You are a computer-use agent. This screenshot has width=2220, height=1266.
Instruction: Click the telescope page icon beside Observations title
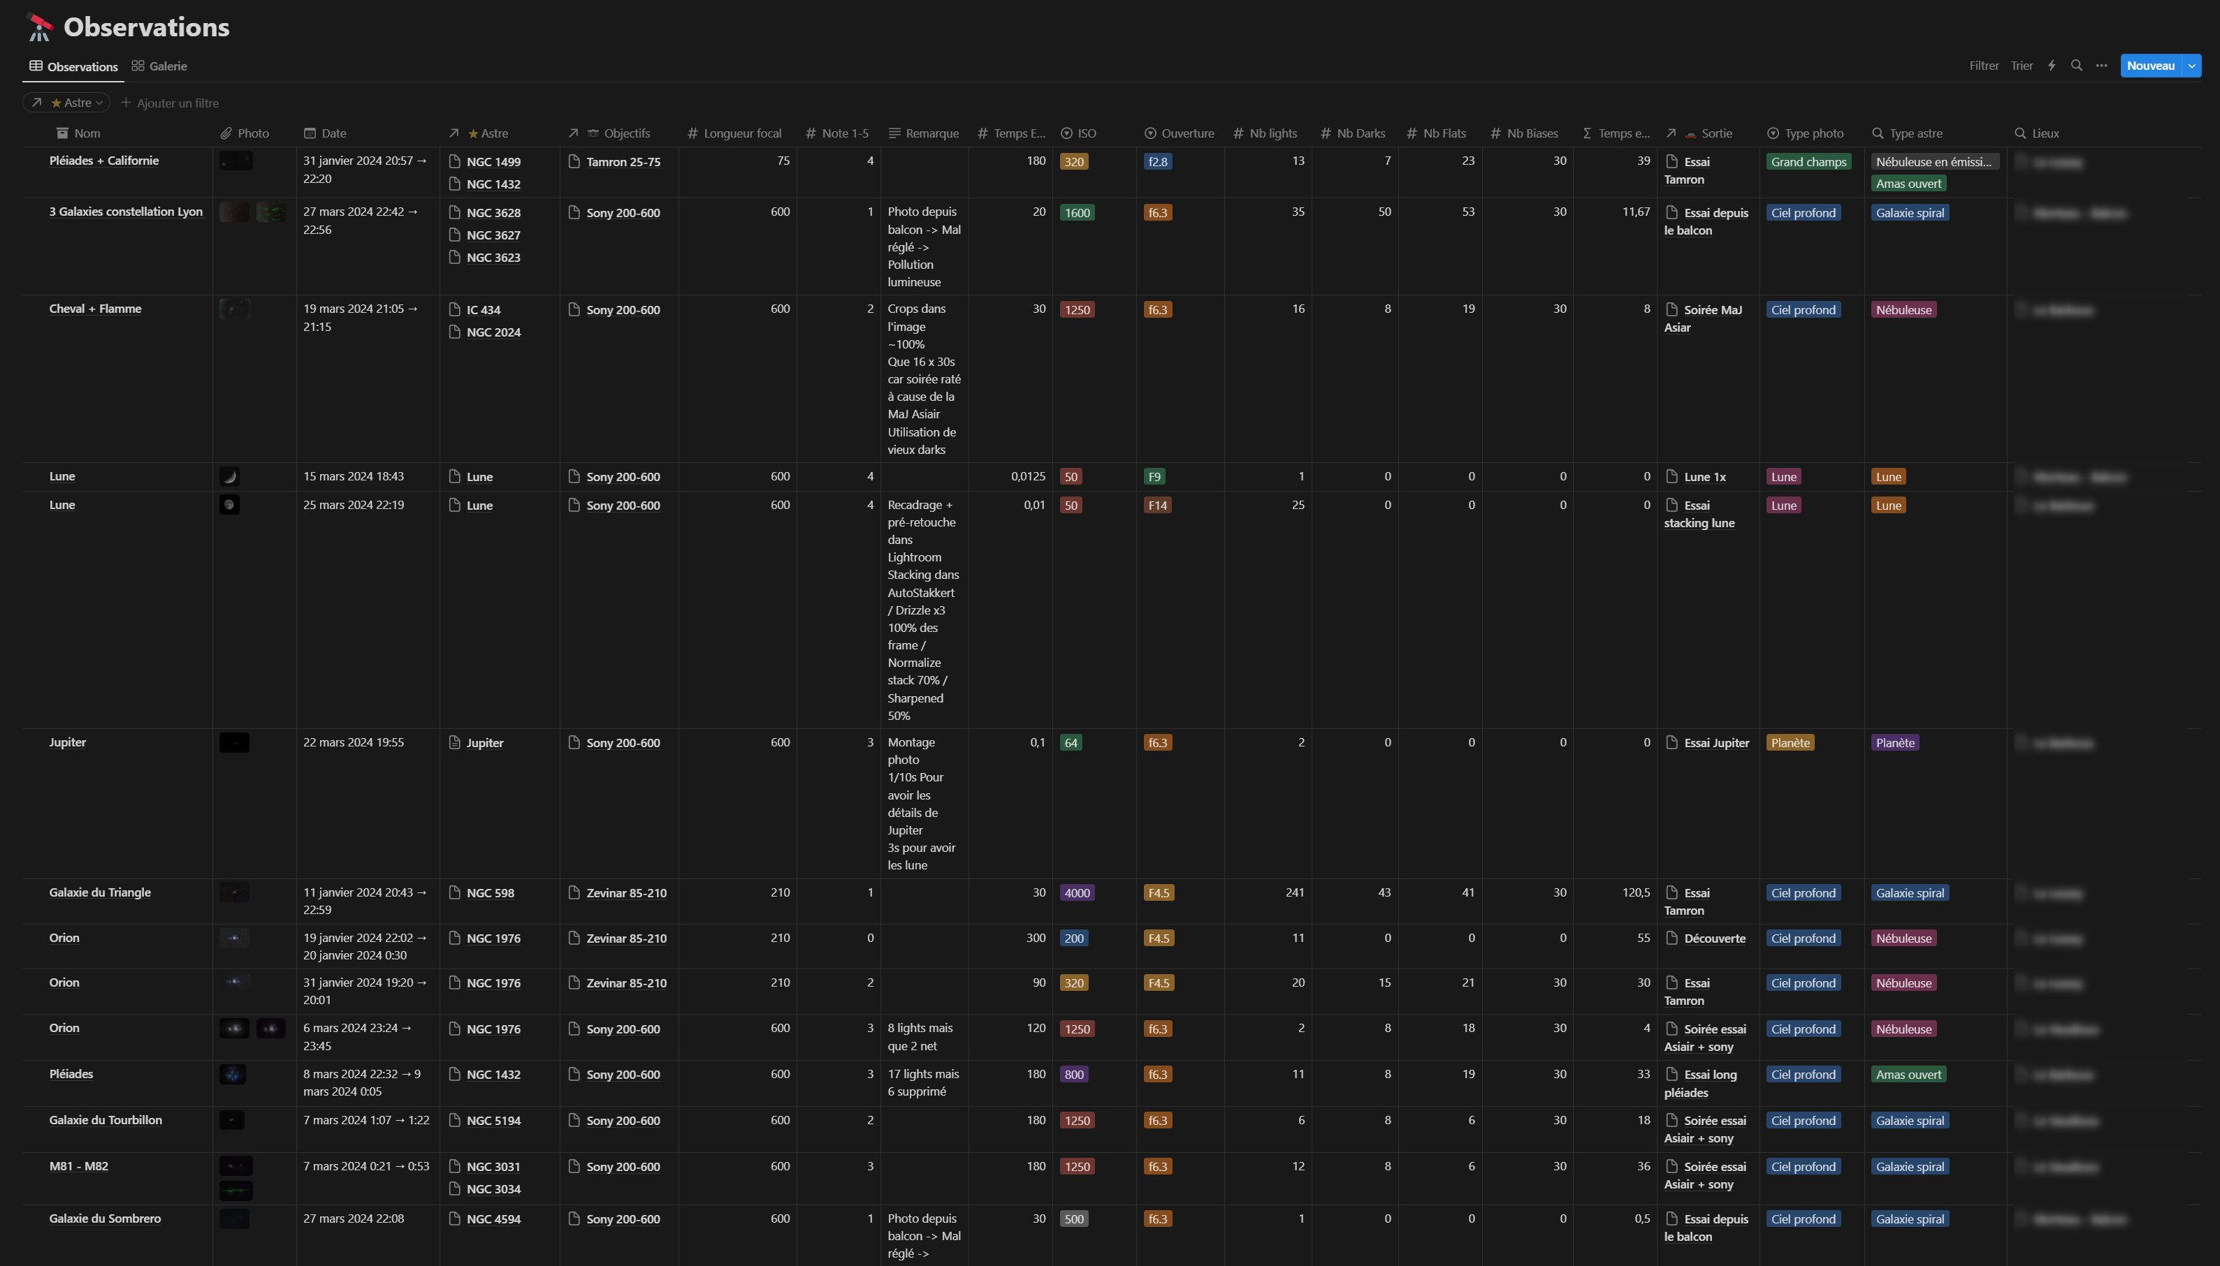[39, 27]
